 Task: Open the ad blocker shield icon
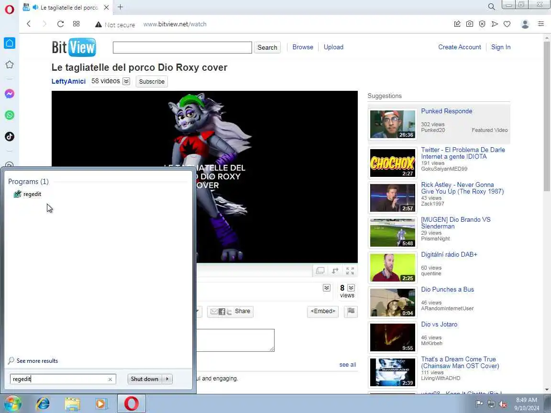(482, 24)
